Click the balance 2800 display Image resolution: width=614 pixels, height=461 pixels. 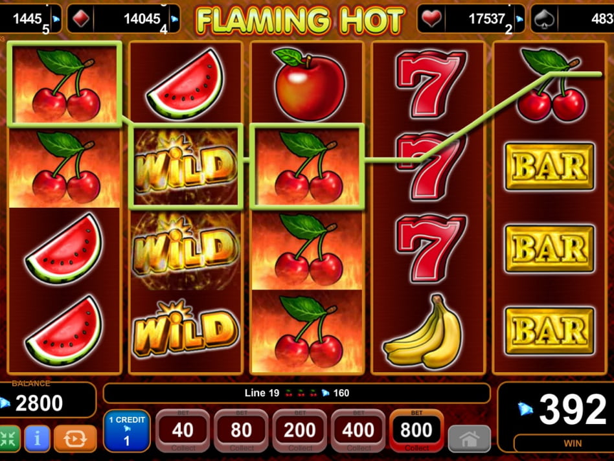pos(39,403)
